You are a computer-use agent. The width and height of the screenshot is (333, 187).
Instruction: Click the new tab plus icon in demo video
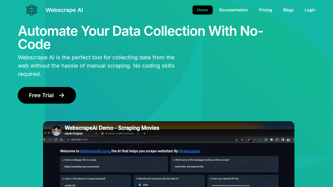tap(144, 133)
